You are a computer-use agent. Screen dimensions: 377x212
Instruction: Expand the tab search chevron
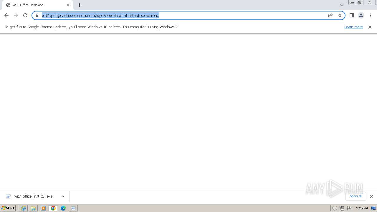342,5
